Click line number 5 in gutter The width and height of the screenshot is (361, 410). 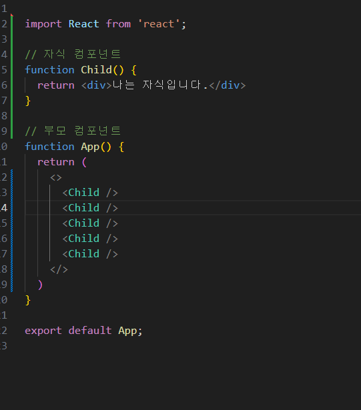[4, 70]
